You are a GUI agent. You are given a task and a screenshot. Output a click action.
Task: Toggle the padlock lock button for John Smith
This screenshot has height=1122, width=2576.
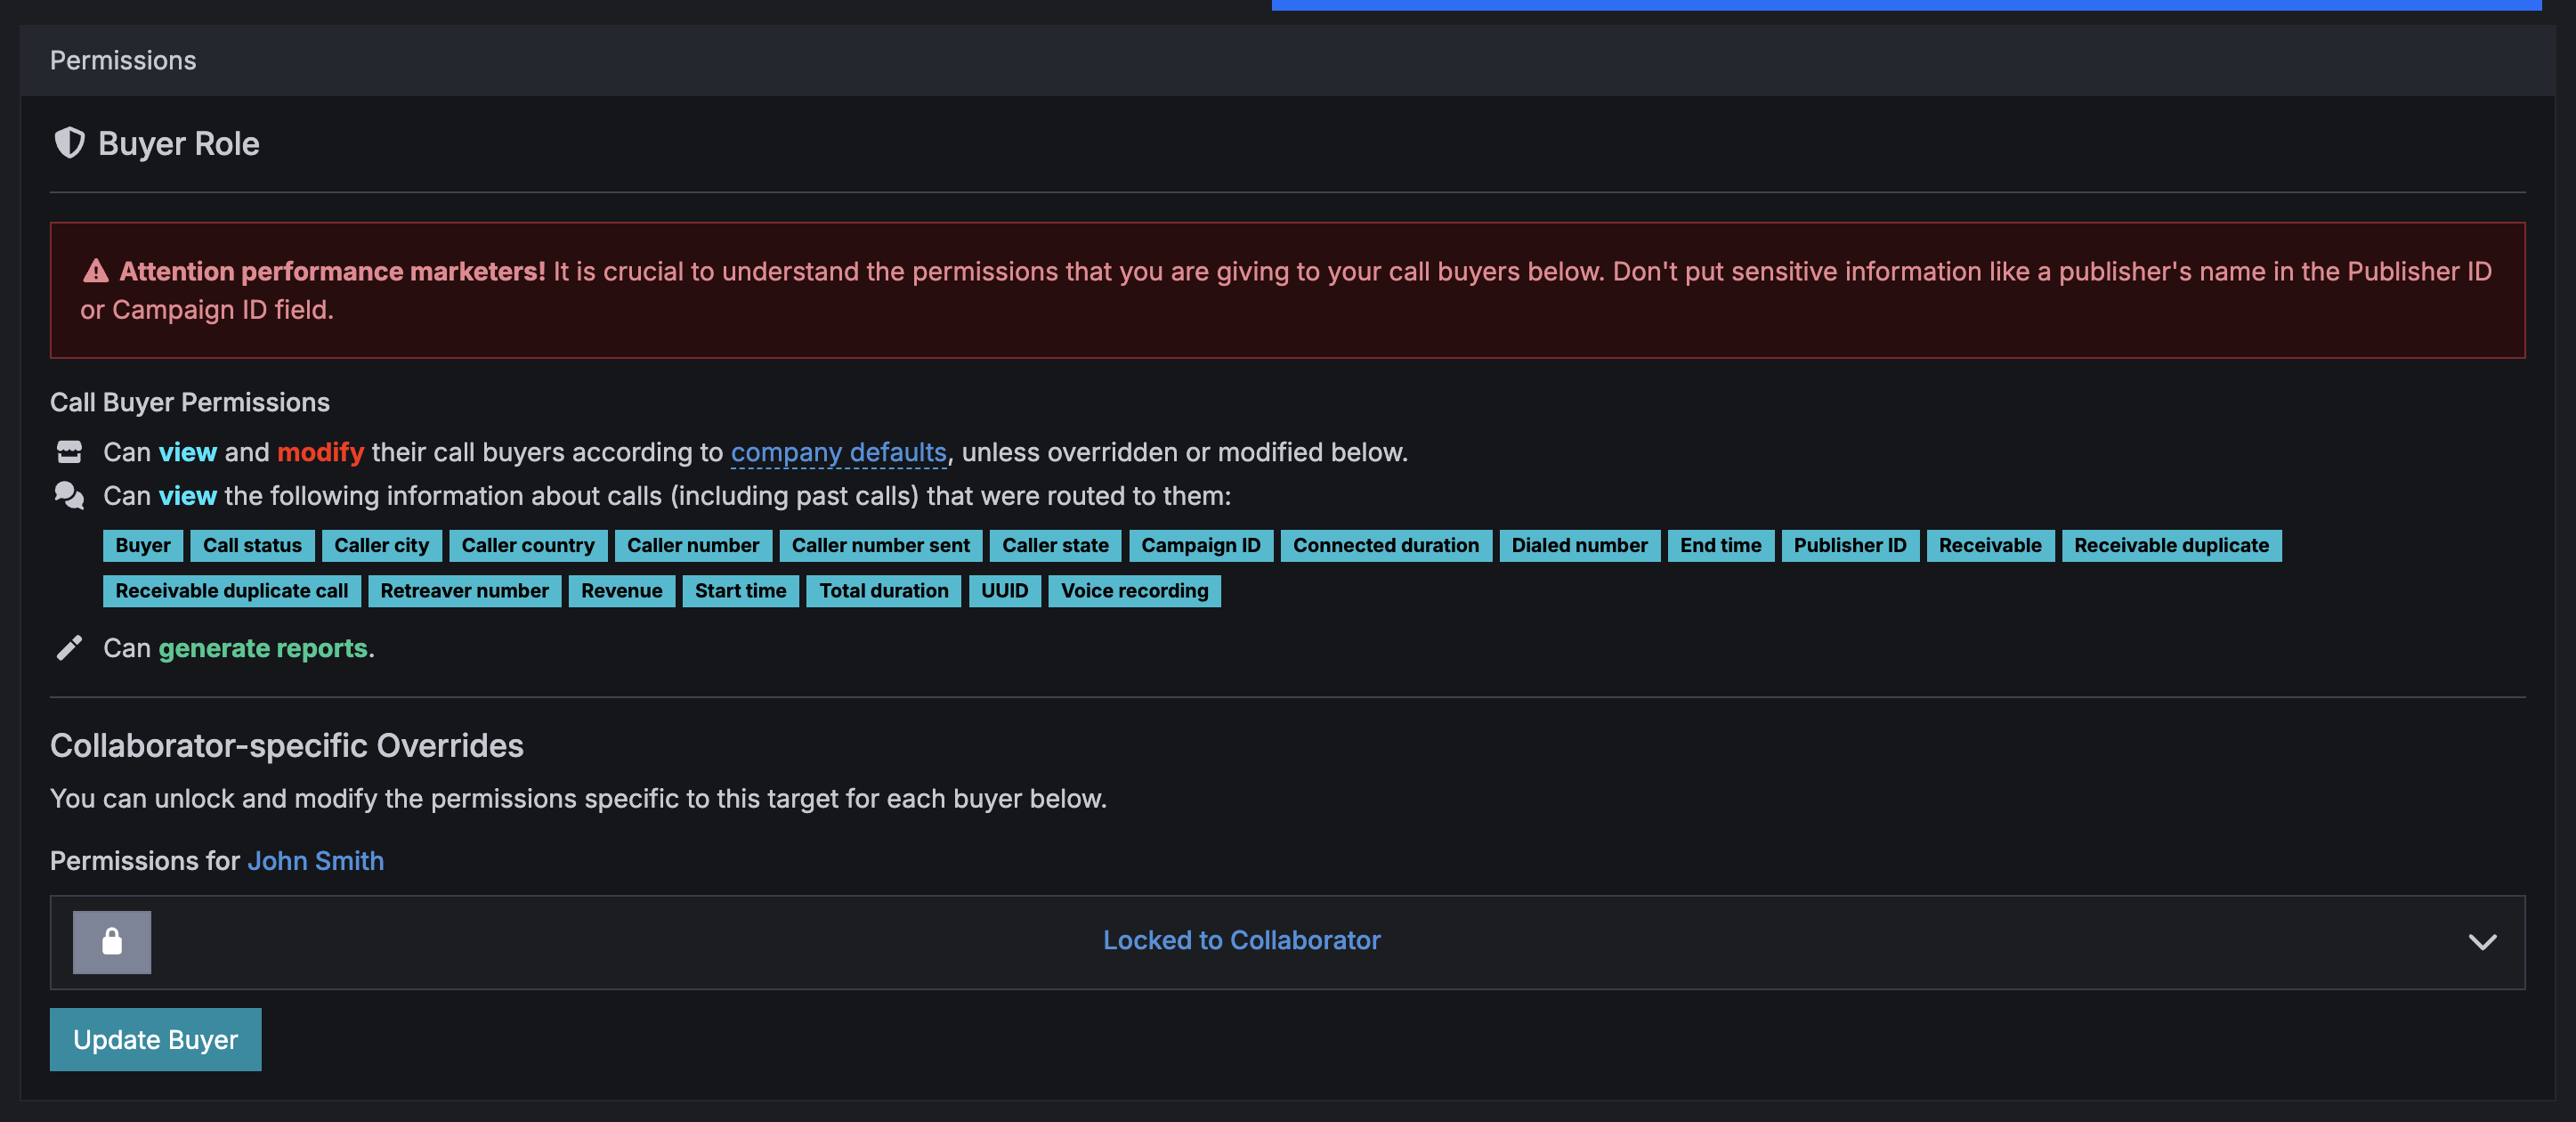pos(112,941)
